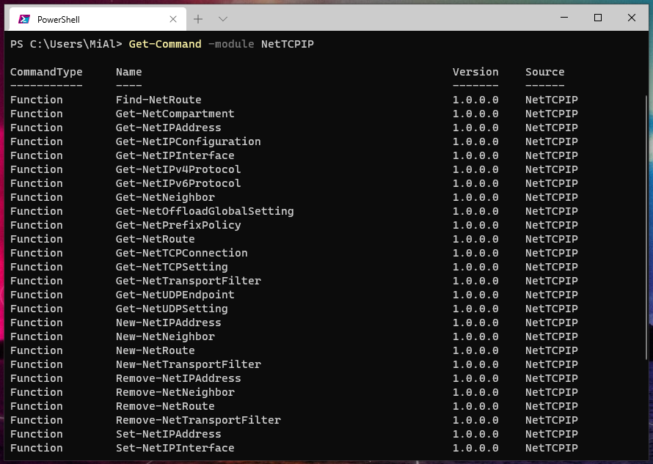Screen dimensions: 653x464
Task: Click the Source column header
Action: point(544,72)
